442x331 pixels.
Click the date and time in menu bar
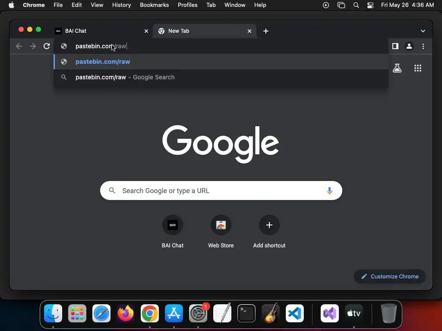(407, 5)
